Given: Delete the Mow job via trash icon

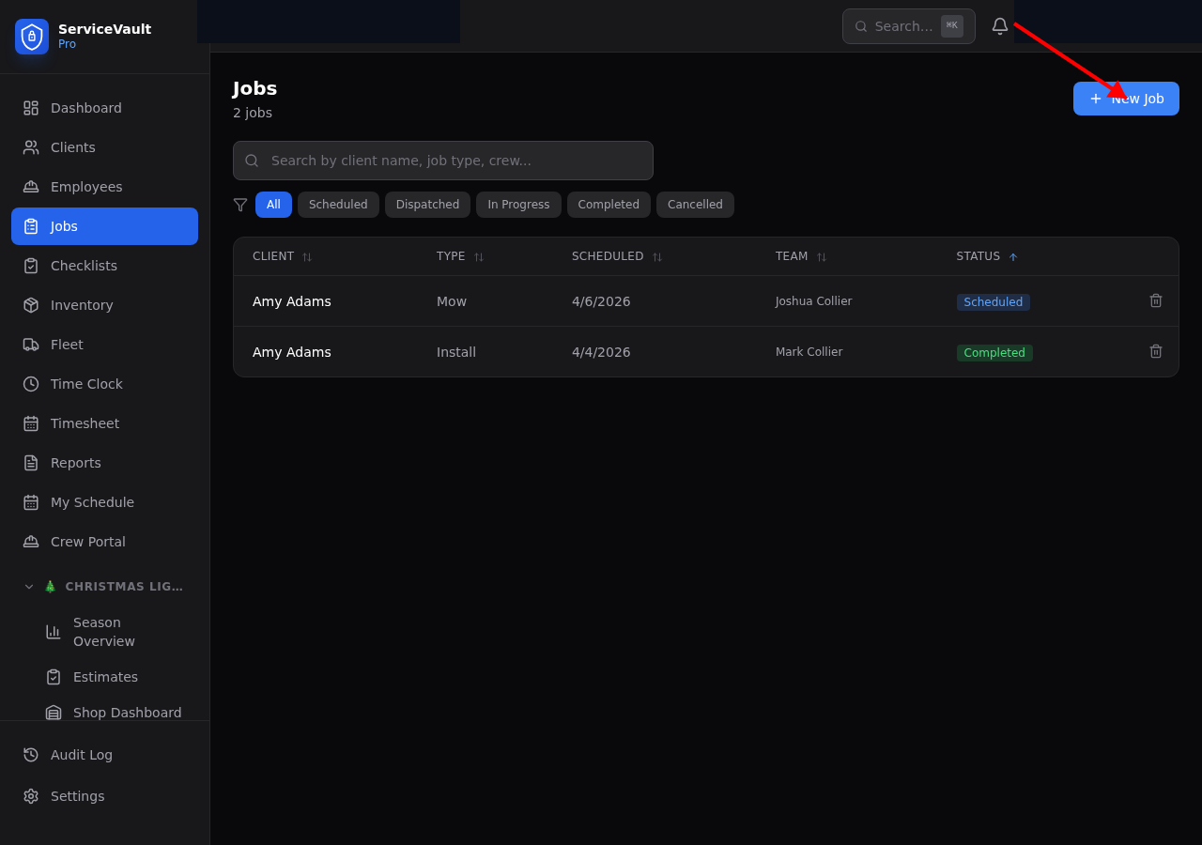Looking at the screenshot, I should click(1155, 300).
